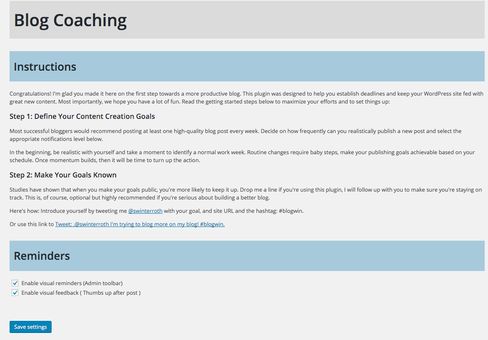Click the paragraph starting Studies have shown
488x340 pixels.
click(x=246, y=194)
